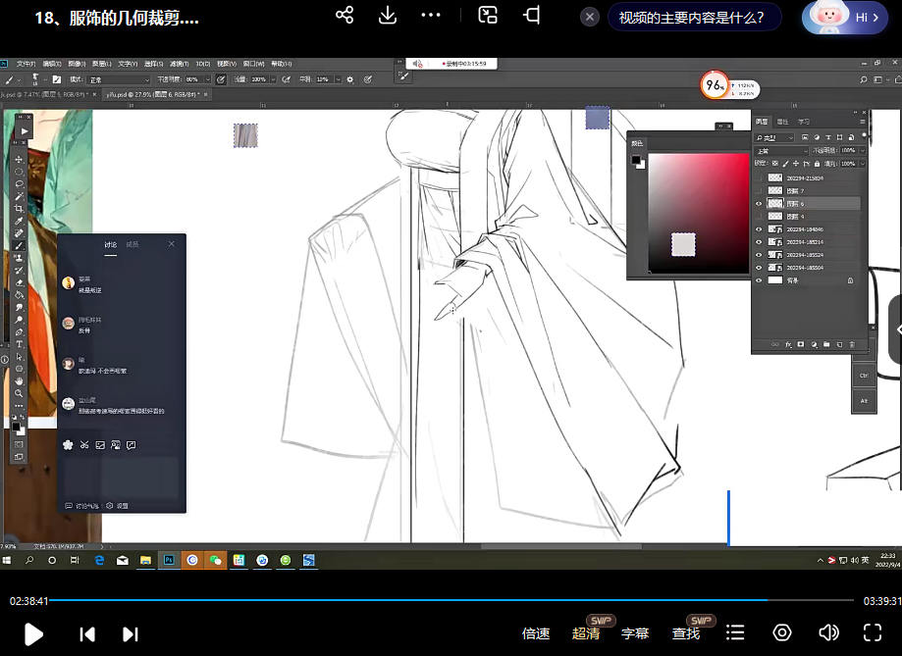This screenshot has height=656, width=902.
Task: Select the Crop tool
Action: click(19, 209)
